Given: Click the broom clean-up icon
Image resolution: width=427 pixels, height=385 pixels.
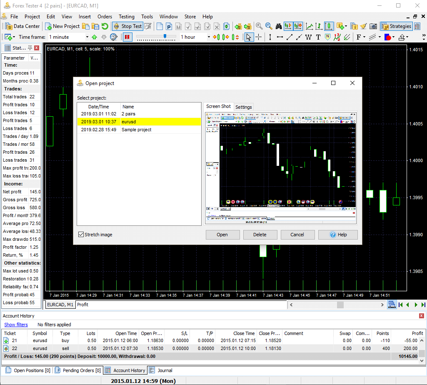Looking at the screenshot, I should pos(363,26).
